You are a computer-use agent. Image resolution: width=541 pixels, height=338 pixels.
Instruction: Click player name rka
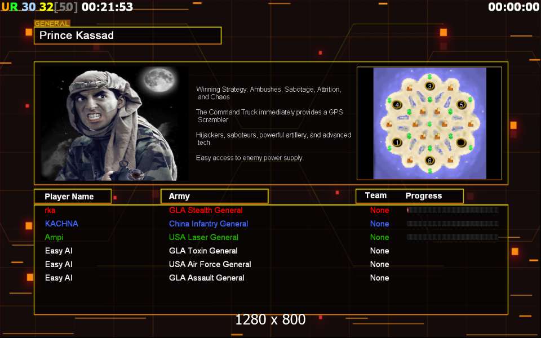pos(50,210)
